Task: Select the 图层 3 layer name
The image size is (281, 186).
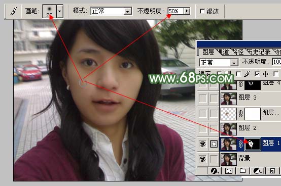Action: (x=248, y=98)
